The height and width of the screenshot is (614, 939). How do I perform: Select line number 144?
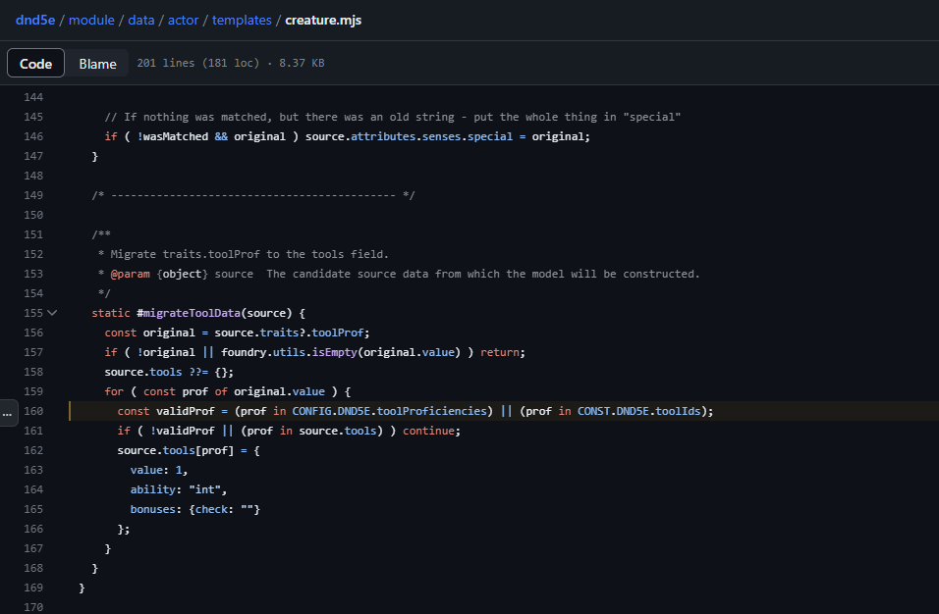pos(33,96)
